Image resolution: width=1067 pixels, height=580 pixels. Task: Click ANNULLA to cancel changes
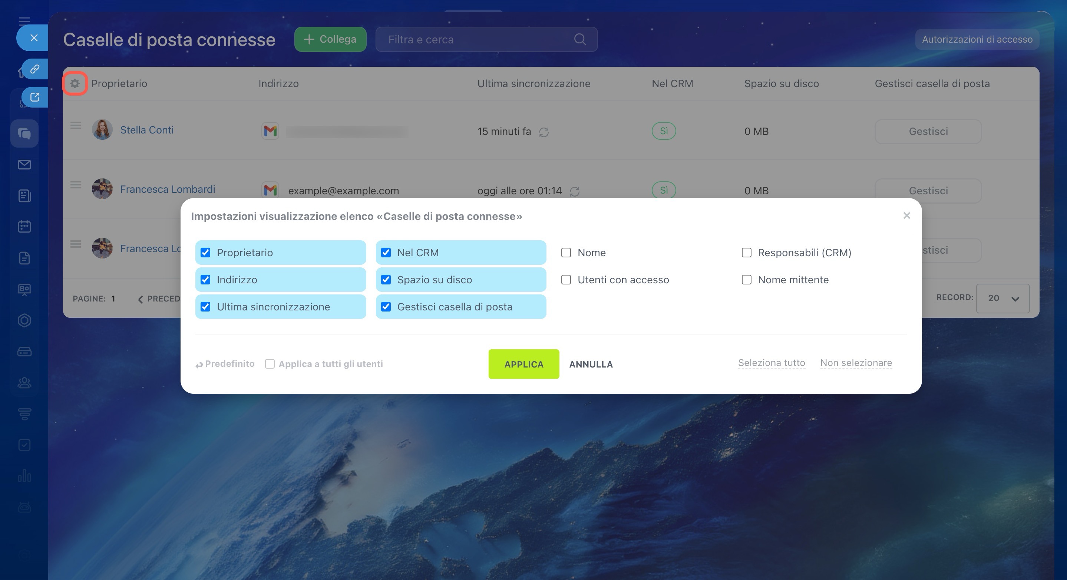pyautogui.click(x=591, y=364)
